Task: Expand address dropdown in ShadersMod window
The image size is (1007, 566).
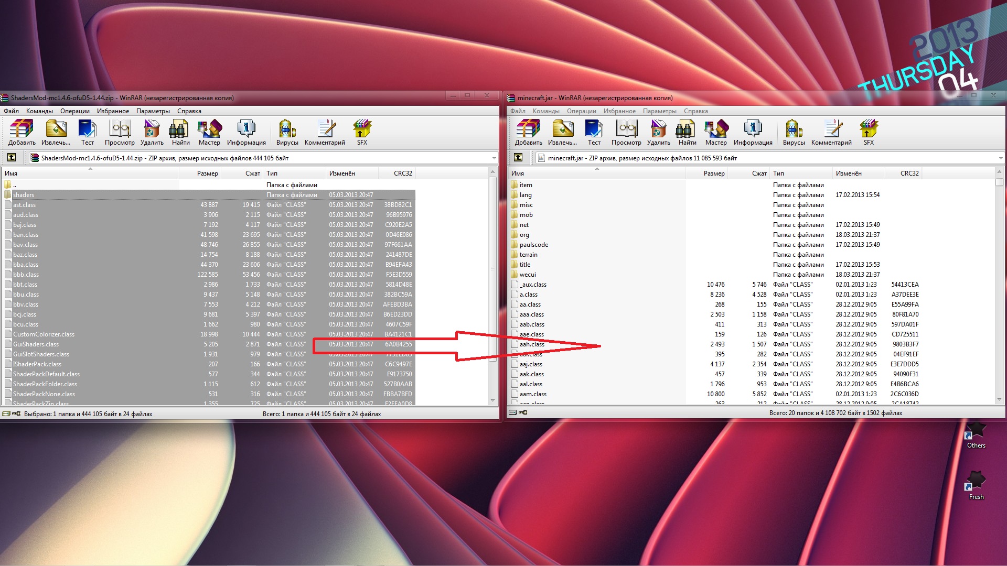Action: [494, 158]
